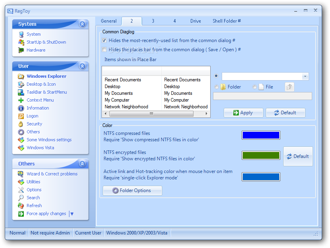Open the Shell Folder # tab

coord(226,21)
